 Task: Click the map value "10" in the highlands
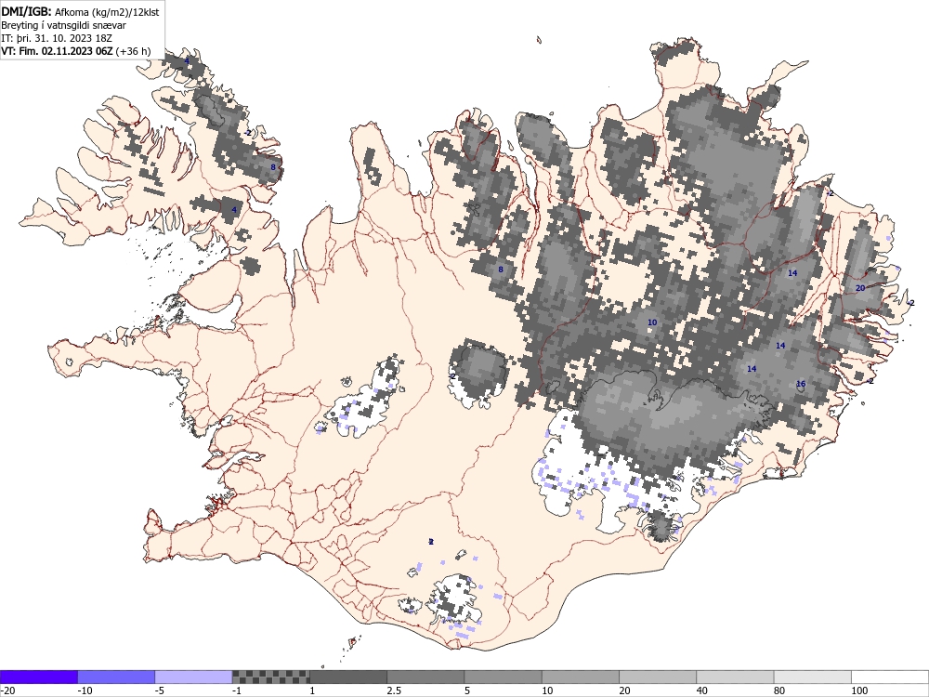click(x=652, y=322)
